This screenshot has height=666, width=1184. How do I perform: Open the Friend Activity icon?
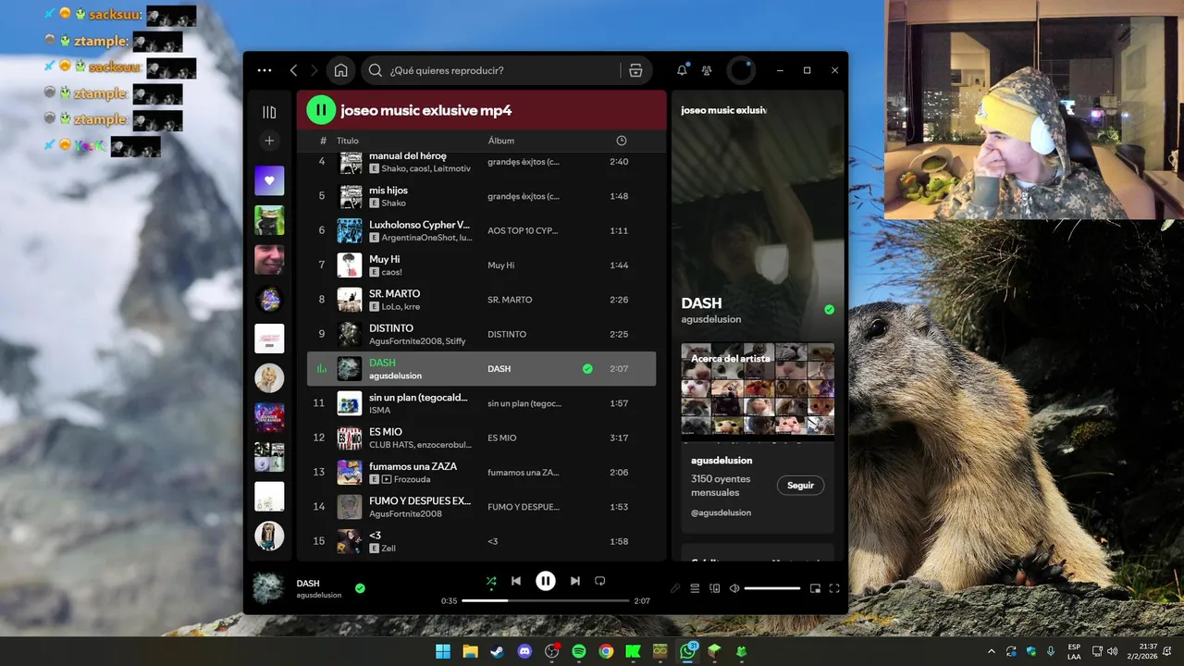click(x=707, y=70)
